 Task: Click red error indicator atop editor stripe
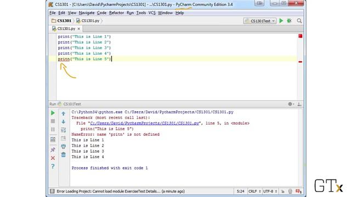click(301, 36)
